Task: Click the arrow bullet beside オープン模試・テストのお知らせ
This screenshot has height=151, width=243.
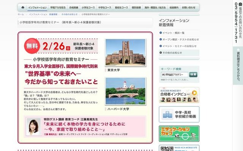Action: [x=161, y=39]
